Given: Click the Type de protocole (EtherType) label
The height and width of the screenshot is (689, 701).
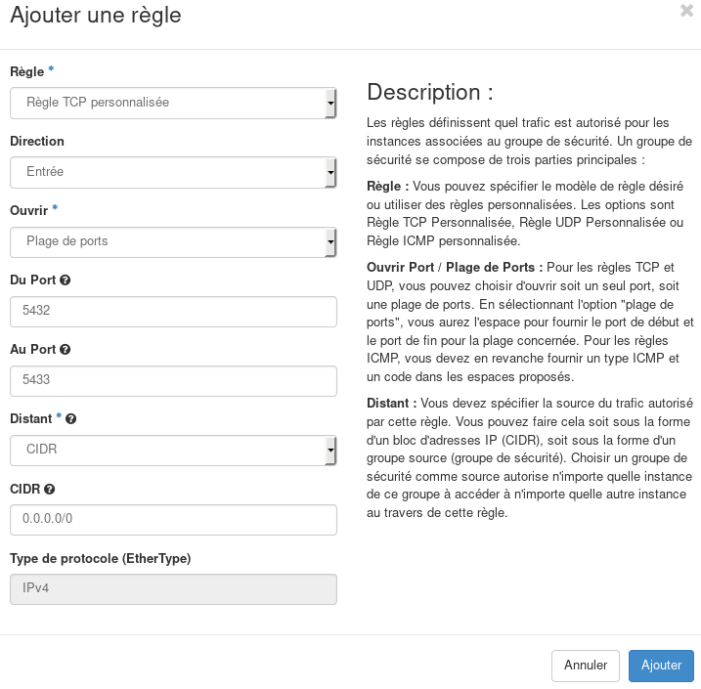Looking at the screenshot, I should coord(100,559).
